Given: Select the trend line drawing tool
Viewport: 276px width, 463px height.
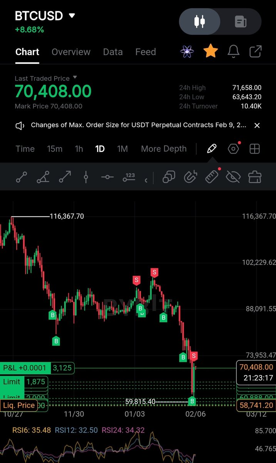Looking at the screenshot, I should click(x=22, y=177).
